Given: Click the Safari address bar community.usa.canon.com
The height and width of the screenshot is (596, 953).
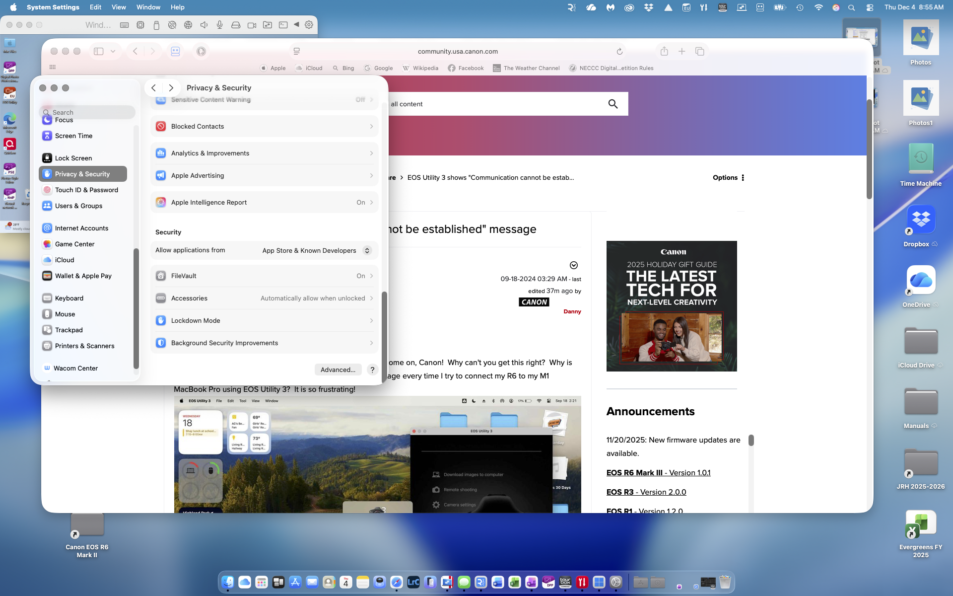Looking at the screenshot, I should pos(458,51).
